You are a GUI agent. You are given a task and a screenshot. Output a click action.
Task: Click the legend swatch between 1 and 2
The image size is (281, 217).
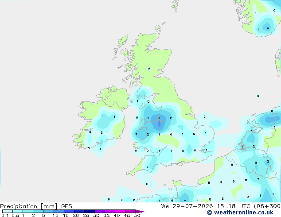point(28,211)
